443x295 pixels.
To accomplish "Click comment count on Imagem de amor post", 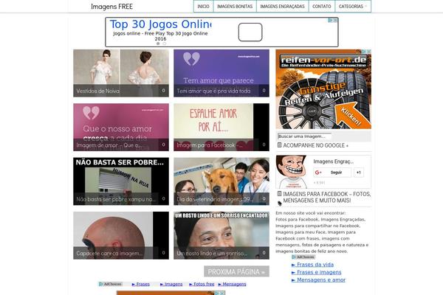I will click(x=164, y=145).
